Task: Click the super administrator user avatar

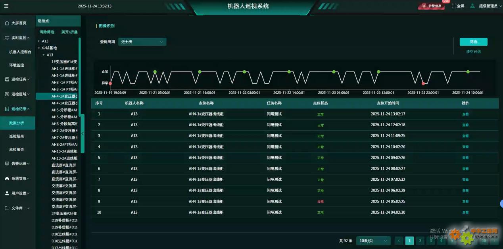Action: point(472,6)
